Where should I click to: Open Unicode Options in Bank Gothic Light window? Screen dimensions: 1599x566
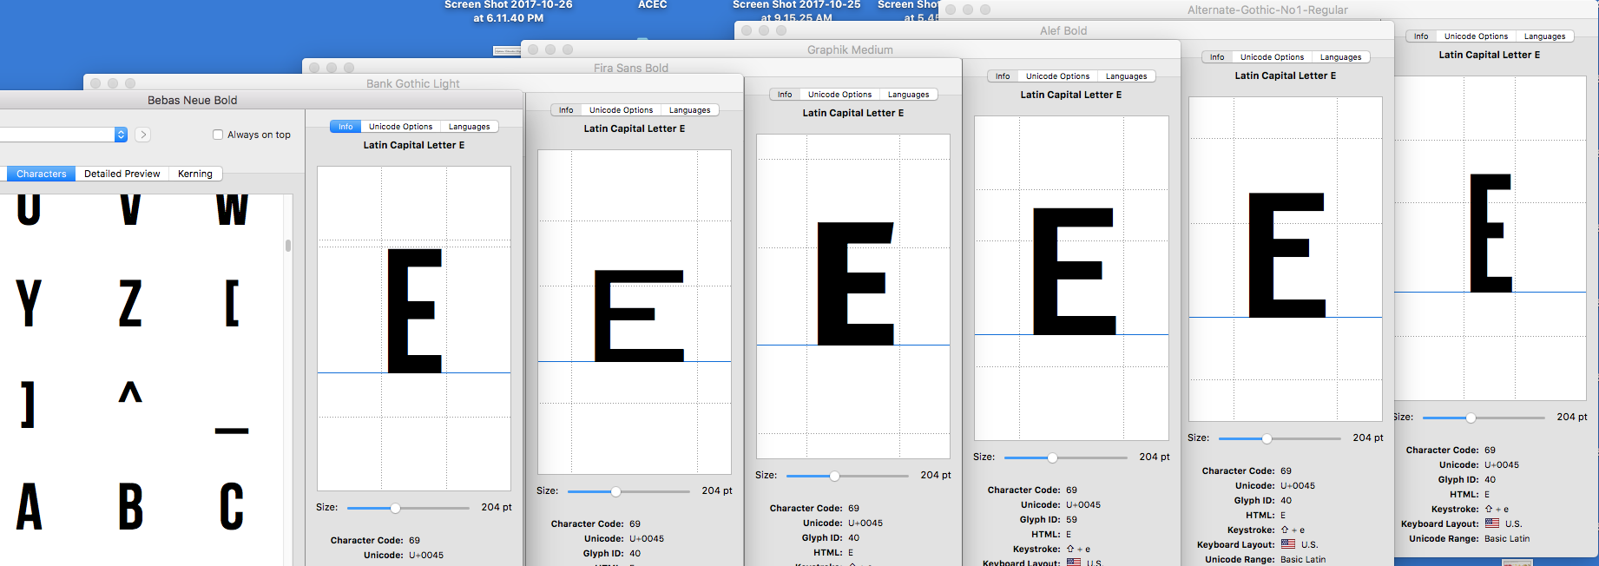(x=621, y=110)
